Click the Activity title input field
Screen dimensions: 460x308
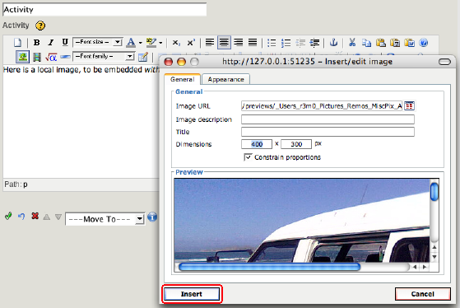click(x=105, y=10)
